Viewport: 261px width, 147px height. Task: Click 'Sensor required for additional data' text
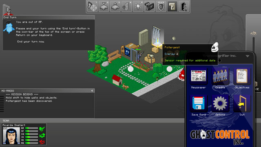coord(190,60)
